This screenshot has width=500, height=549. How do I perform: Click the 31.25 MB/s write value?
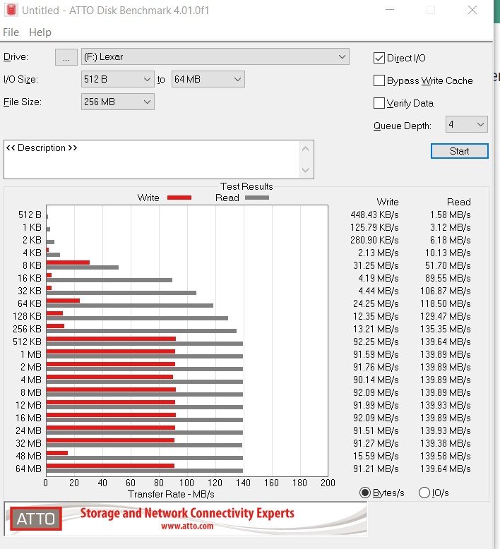tap(376, 265)
